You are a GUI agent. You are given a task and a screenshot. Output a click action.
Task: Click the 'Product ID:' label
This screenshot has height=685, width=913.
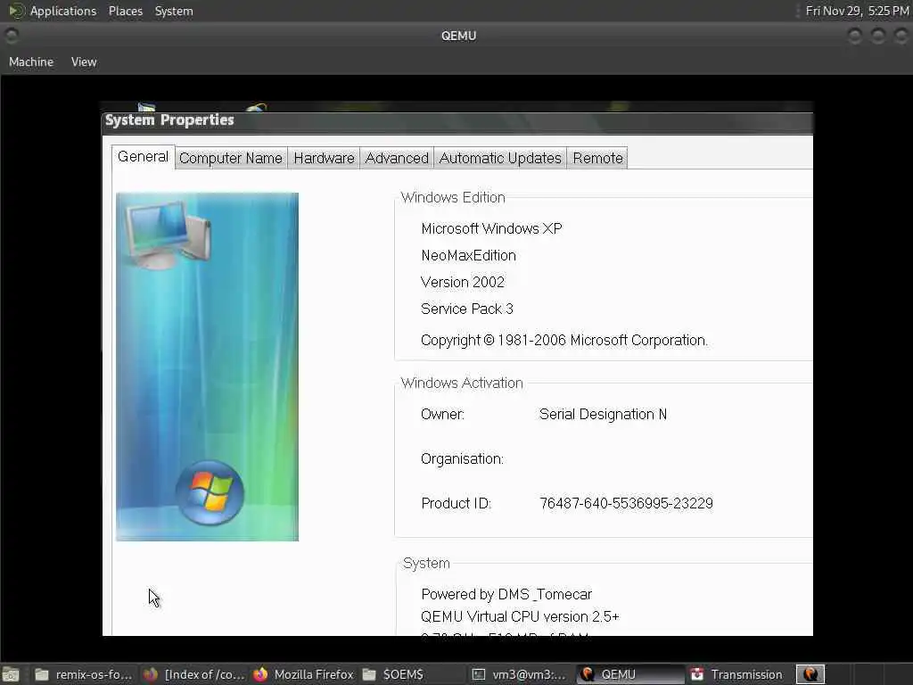(456, 504)
